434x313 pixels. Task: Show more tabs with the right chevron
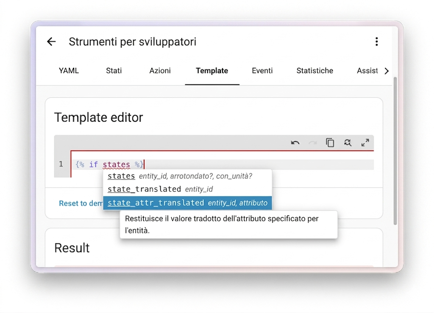tap(387, 71)
